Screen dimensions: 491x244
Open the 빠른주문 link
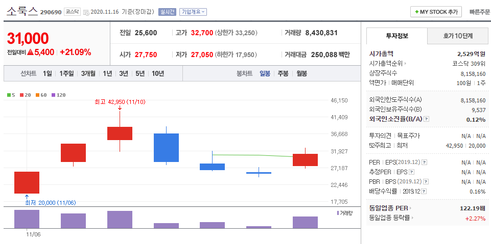[480, 12]
